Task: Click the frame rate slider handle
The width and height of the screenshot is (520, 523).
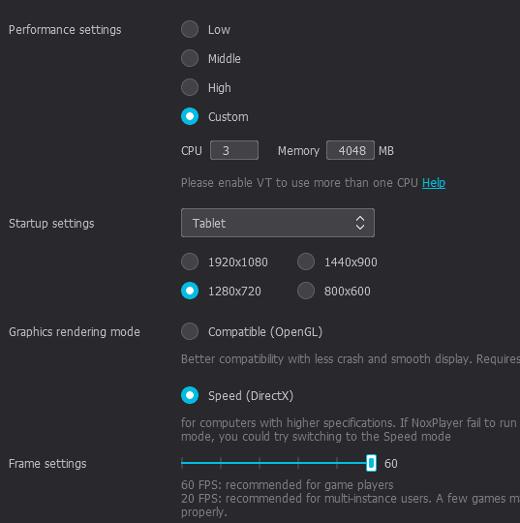Action: click(371, 463)
